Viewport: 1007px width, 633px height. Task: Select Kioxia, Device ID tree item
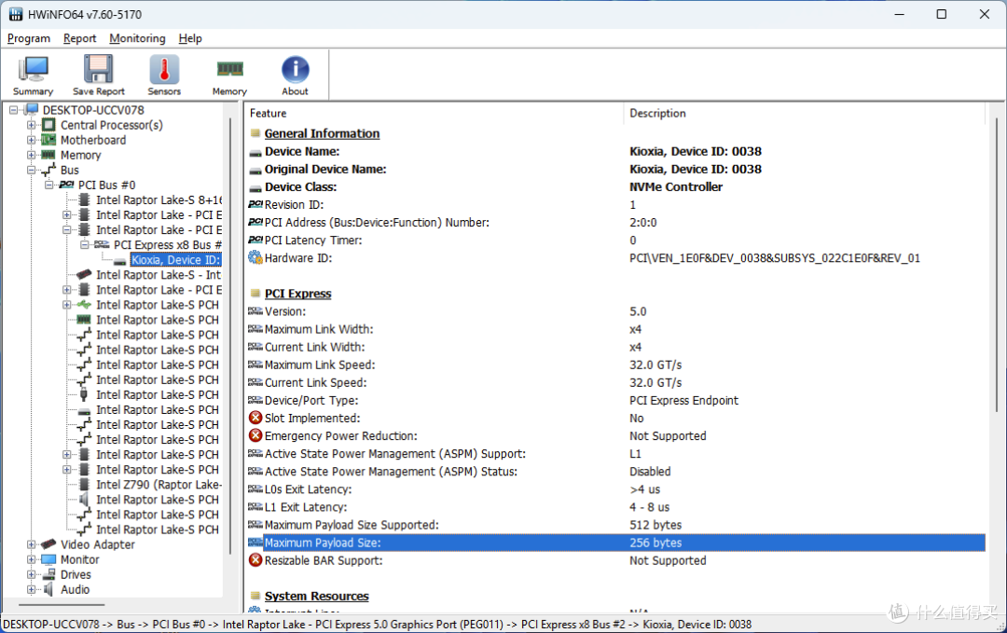point(175,260)
